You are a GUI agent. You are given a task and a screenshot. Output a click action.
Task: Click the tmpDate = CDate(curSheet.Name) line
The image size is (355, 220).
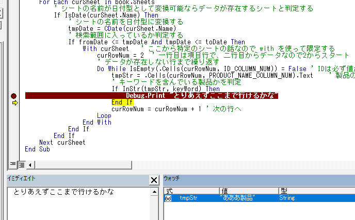click(122, 29)
